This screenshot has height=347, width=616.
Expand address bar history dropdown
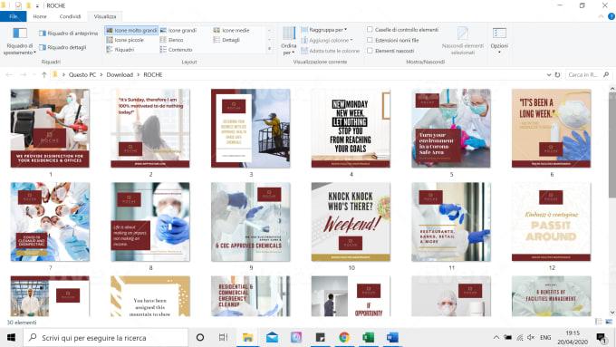click(548, 74)
